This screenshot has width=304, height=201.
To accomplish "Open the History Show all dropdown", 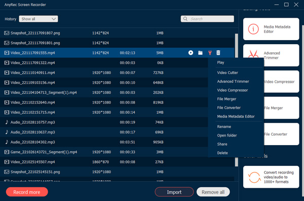I will (39, 19).
